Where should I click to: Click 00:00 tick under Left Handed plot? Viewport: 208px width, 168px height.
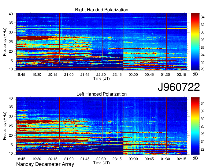tap(133, 159)
